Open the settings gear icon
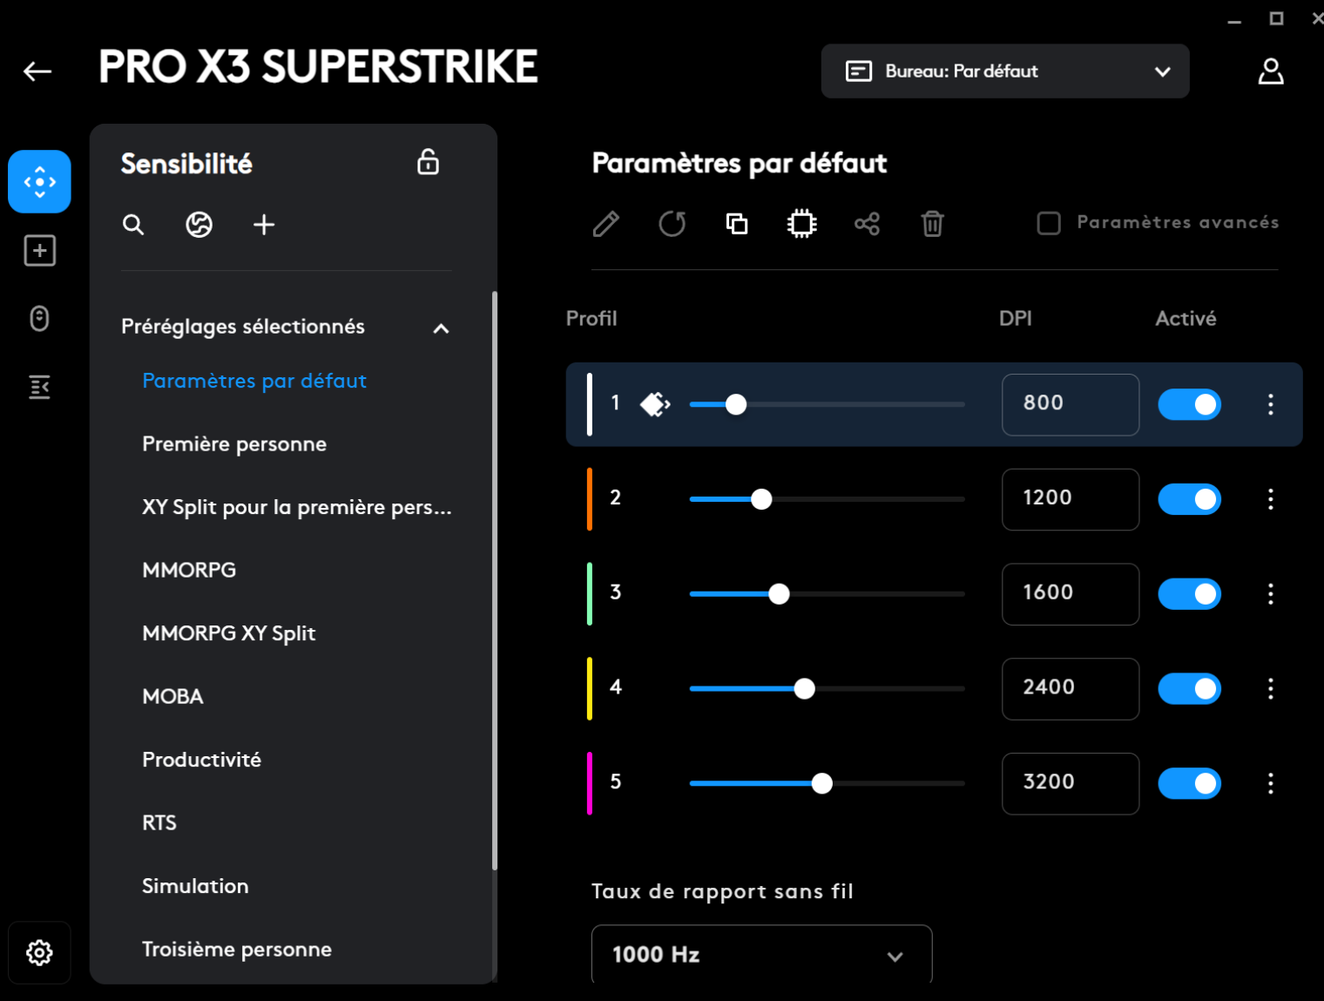 tap(39, 952)
